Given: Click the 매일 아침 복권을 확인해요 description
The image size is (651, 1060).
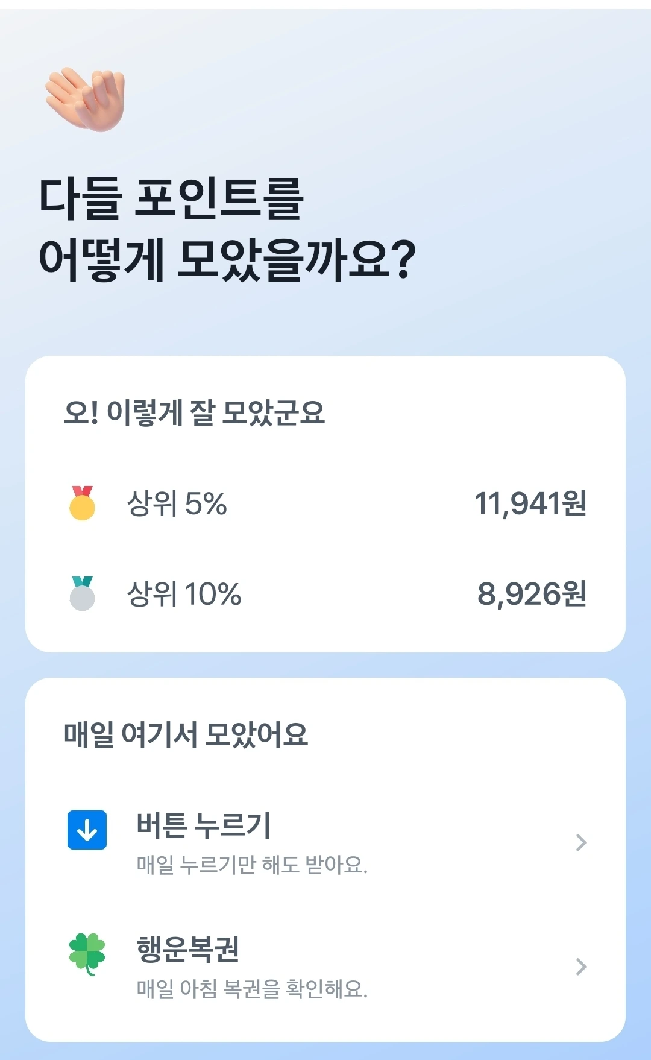Looking at the screenshot, I should pyautogui.click(x=252, y=989).
